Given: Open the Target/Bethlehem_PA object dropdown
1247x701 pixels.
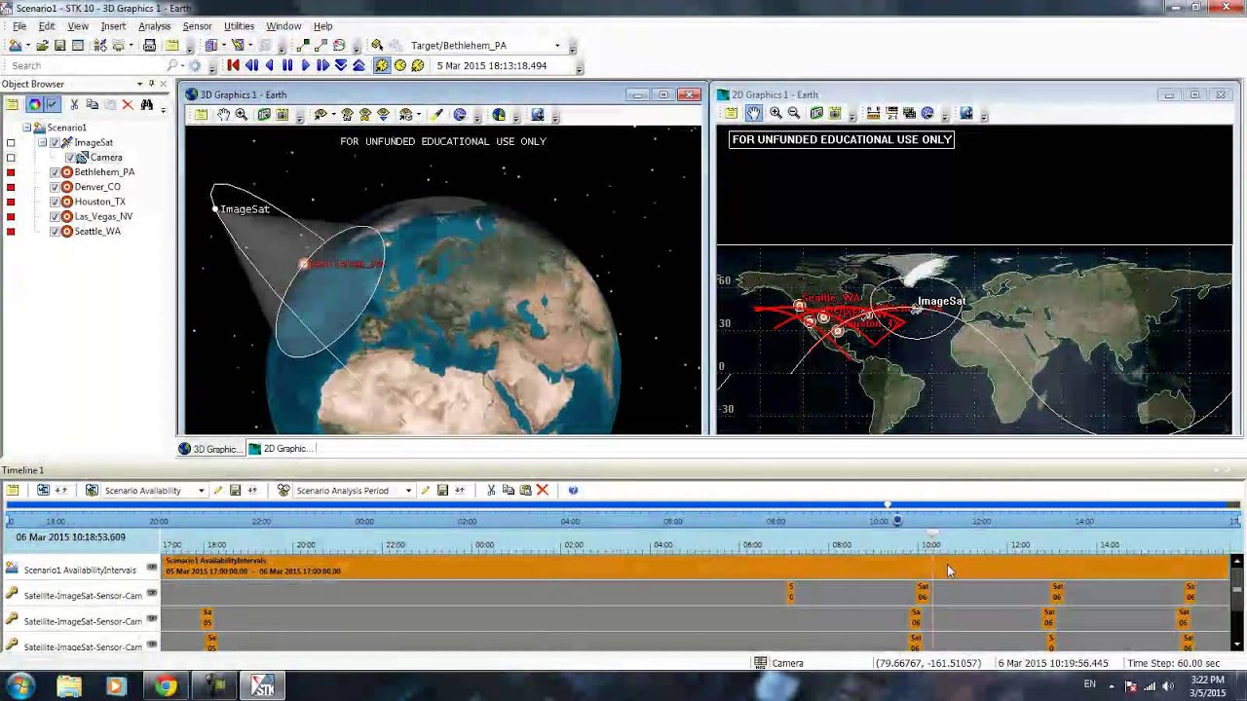Looking at the screenshot, I should pos(557,46).
